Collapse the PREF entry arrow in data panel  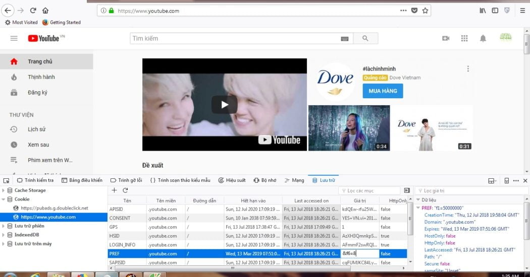pyautogui.click(x=418, y=208)
